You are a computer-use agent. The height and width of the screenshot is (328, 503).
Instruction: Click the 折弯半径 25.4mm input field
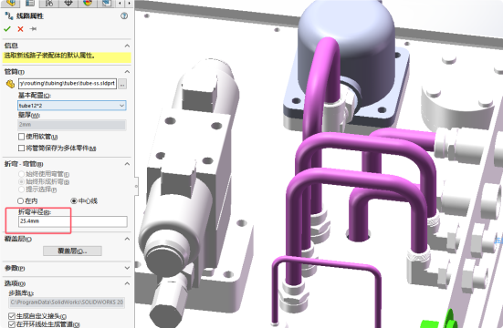coord(73,221)
